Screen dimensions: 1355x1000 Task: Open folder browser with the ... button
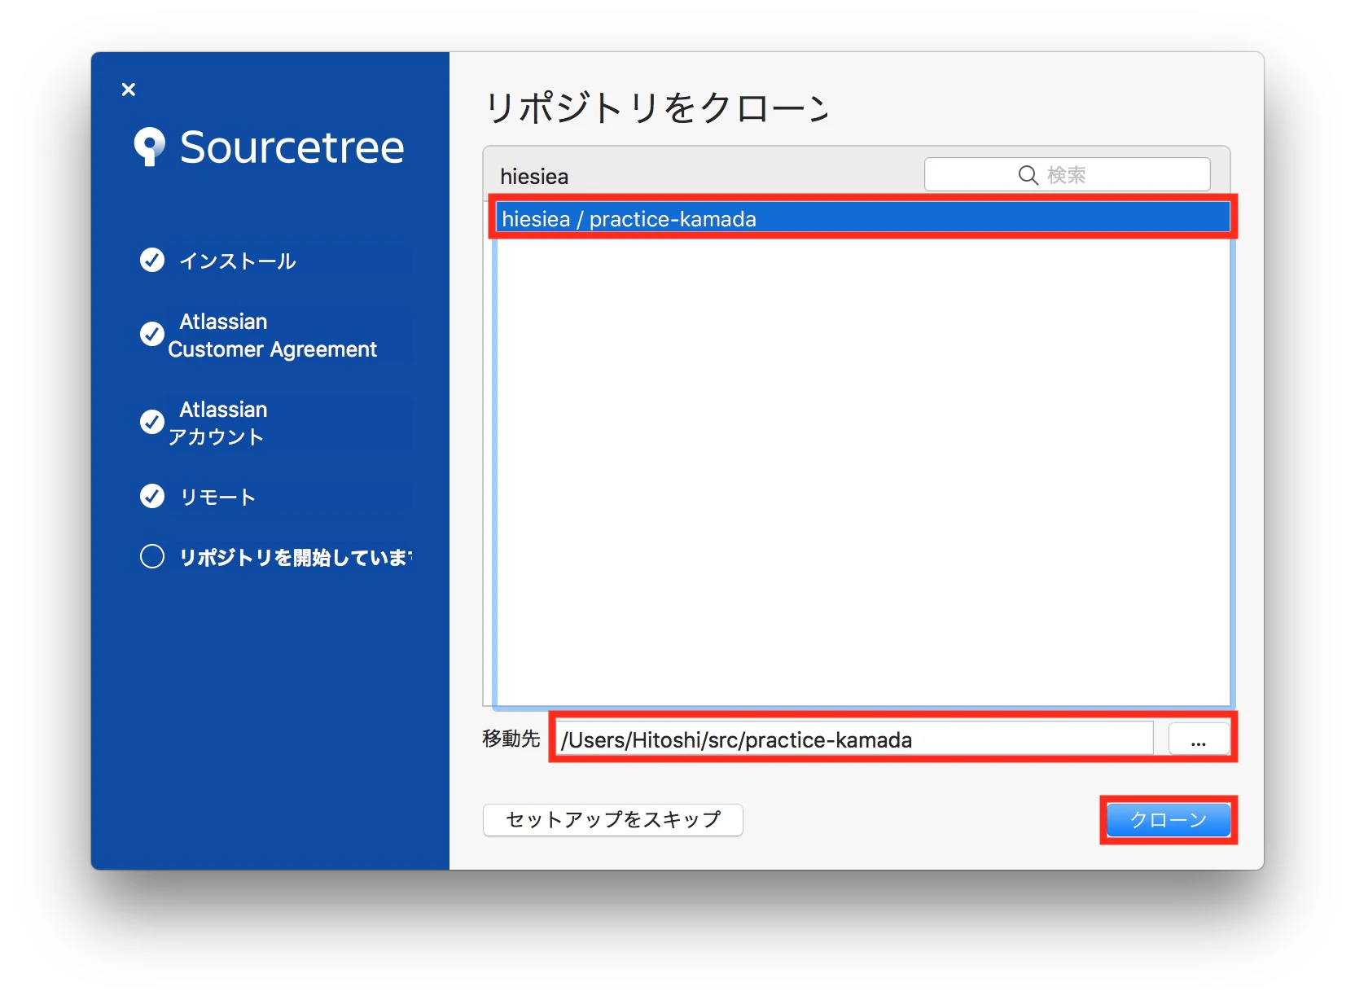point(1199,739)
